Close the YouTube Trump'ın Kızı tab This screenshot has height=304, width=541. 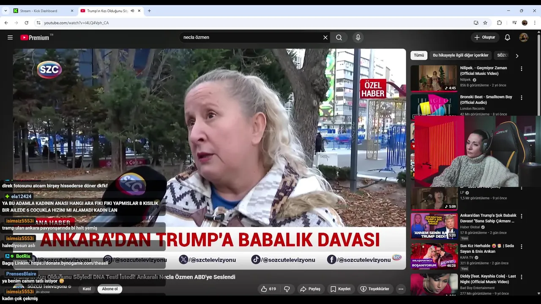tap(139, 11)
